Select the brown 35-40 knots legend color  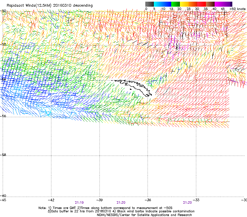coord(210,4)
